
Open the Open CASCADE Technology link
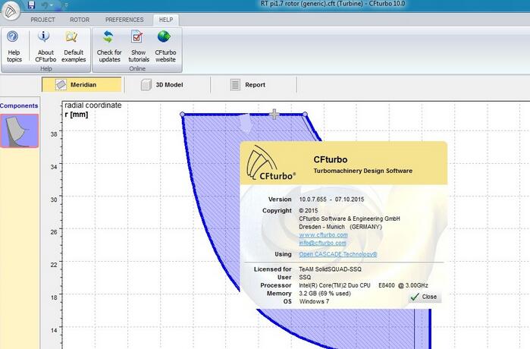pos(338,254)
